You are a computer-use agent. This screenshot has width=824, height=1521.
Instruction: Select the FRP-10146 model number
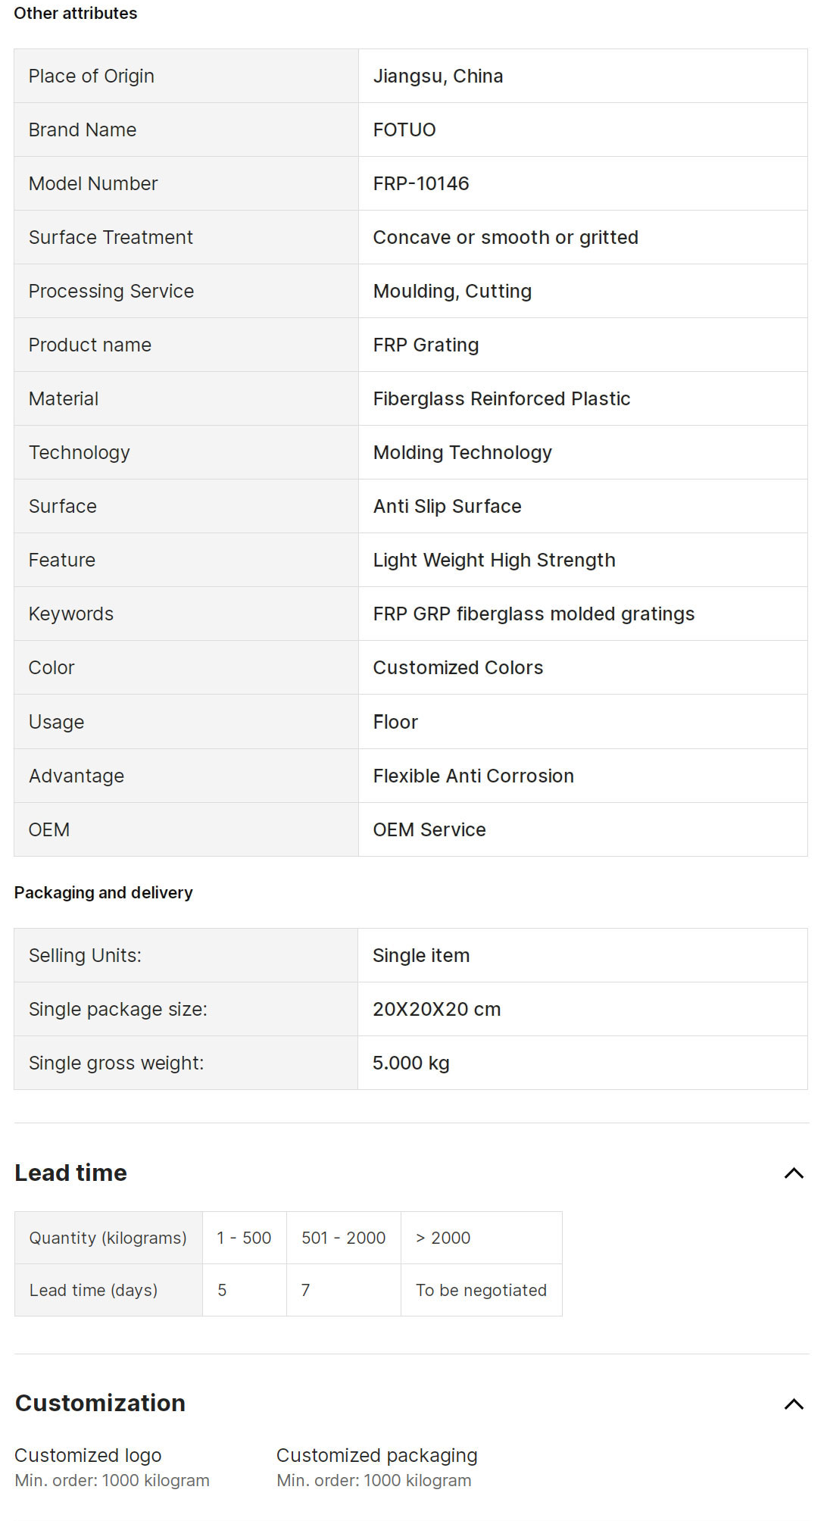tap(421, 184)
